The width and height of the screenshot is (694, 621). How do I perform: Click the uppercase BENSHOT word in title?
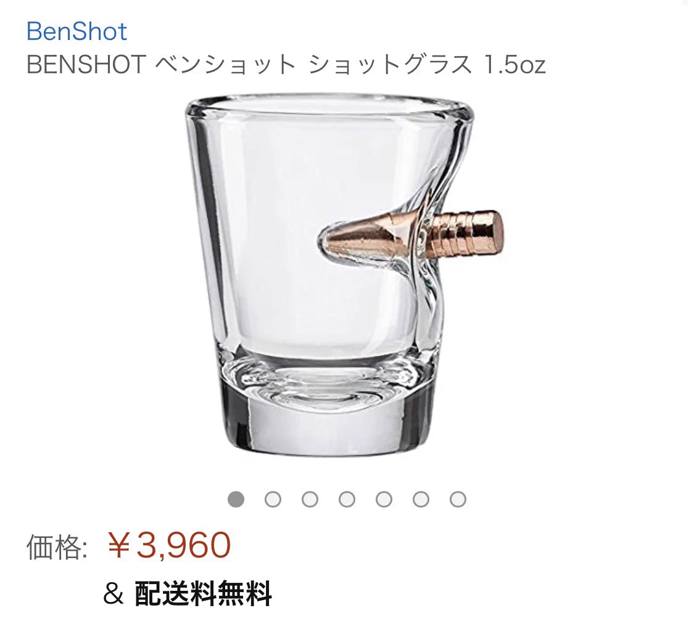click(x=86, y=65)
